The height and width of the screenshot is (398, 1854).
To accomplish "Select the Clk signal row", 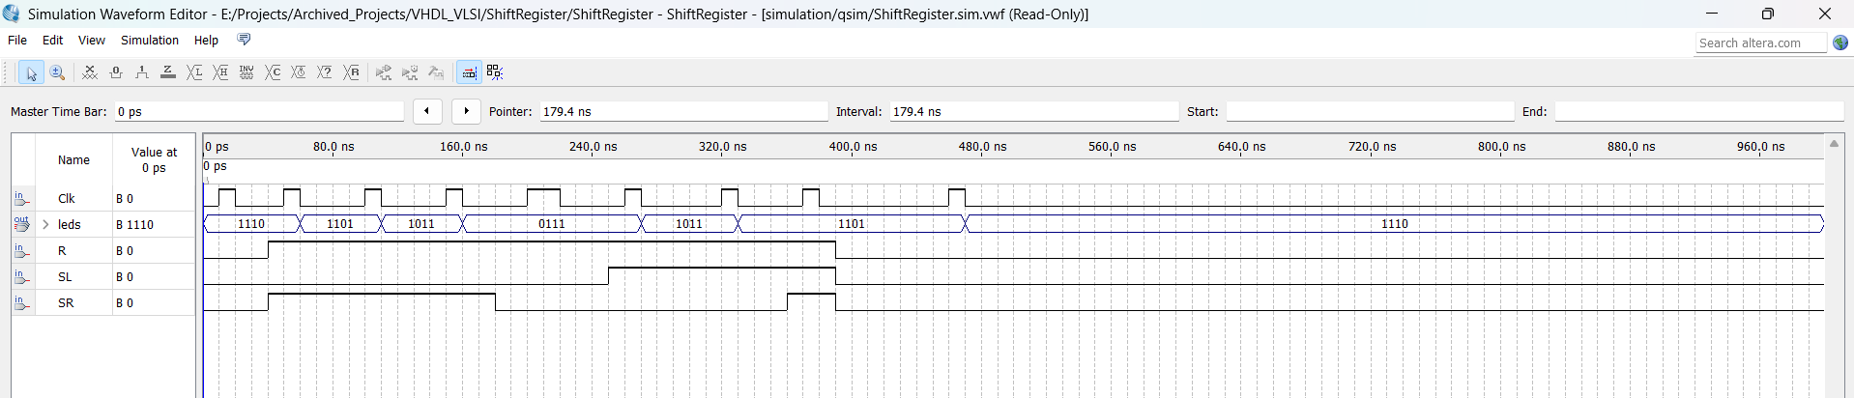I will (x=66, y=199).
